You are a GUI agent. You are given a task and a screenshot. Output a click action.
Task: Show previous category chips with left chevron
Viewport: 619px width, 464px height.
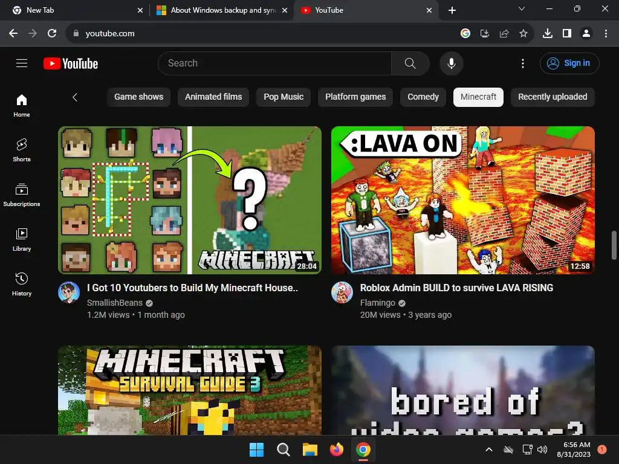75,97
